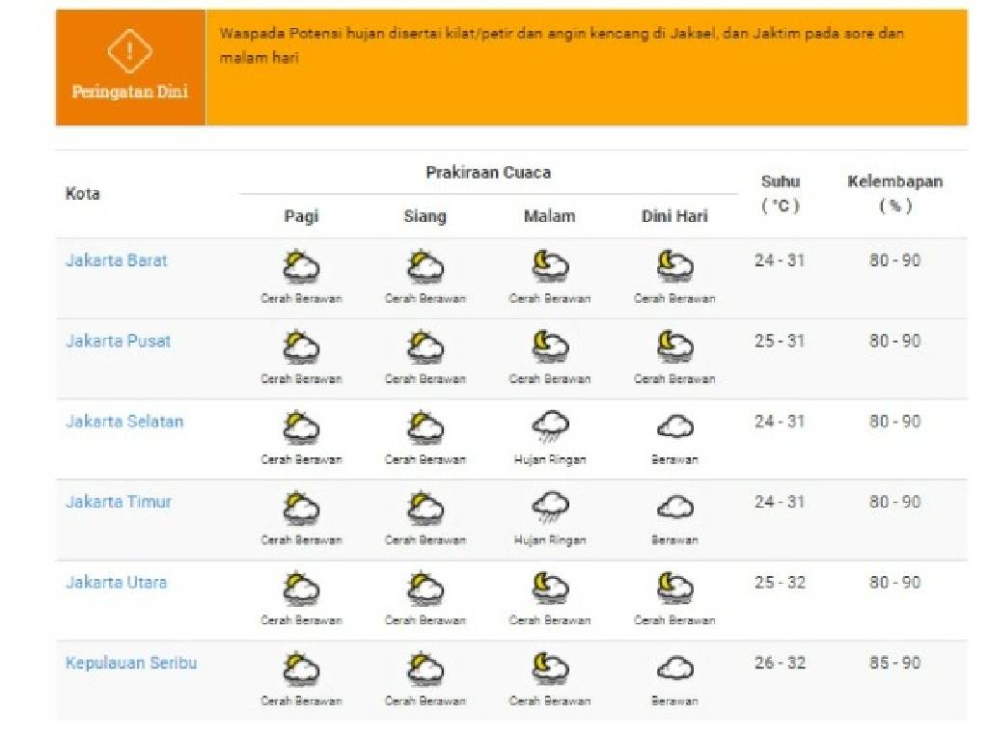Open the Jakarta Selatan city link
The height and width of the screenshot is (741, 988).
[x=124, y=422]
